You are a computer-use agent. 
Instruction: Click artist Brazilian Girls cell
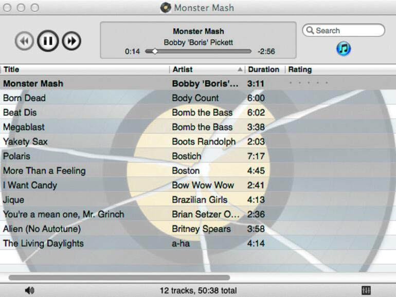point(200,200)
